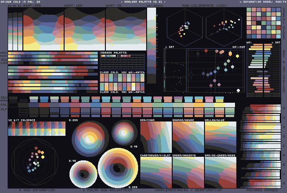Click the "HUE-SATURATION" footer label
287x193 pixels.
pos(39,190)
